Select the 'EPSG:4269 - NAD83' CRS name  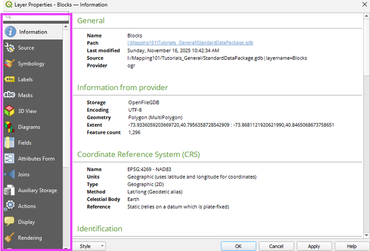149,169
